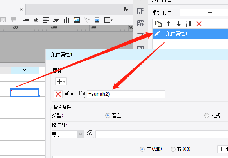Click the operator comparison value field

pos(162,134)
